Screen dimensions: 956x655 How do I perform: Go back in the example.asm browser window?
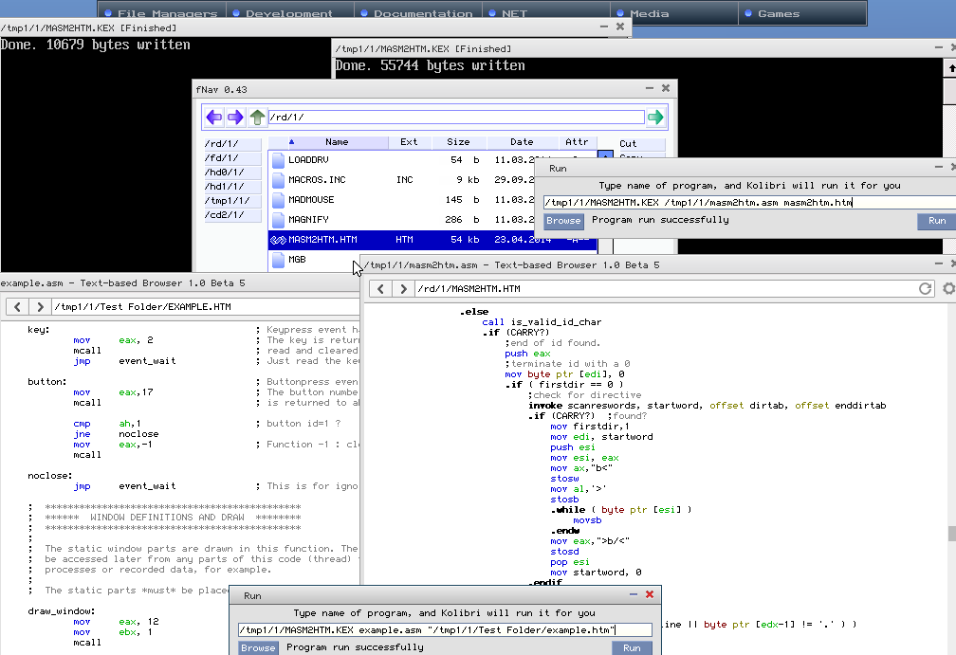tap(16, 307)
